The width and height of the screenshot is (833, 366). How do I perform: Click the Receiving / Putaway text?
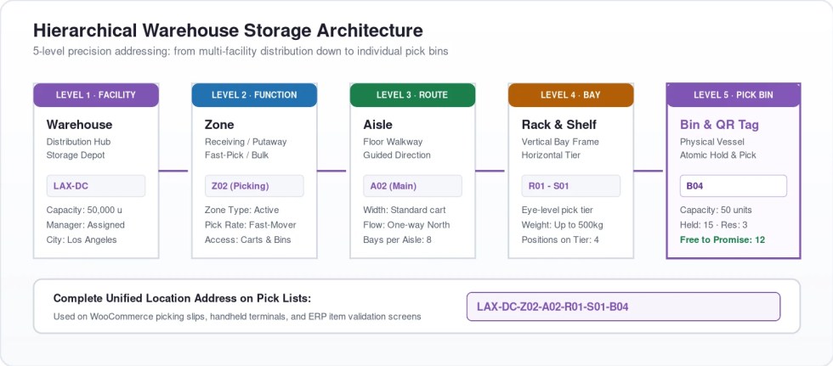[x=246, y=142]
